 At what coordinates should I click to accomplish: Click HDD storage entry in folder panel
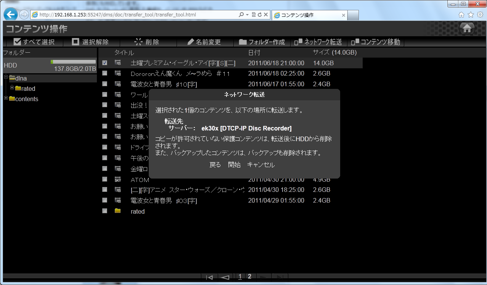[50, 65]
